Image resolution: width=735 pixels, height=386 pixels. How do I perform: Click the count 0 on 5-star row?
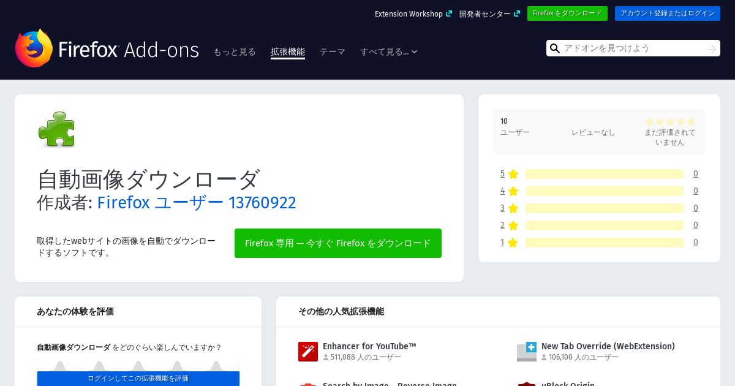tap(696, 174)
